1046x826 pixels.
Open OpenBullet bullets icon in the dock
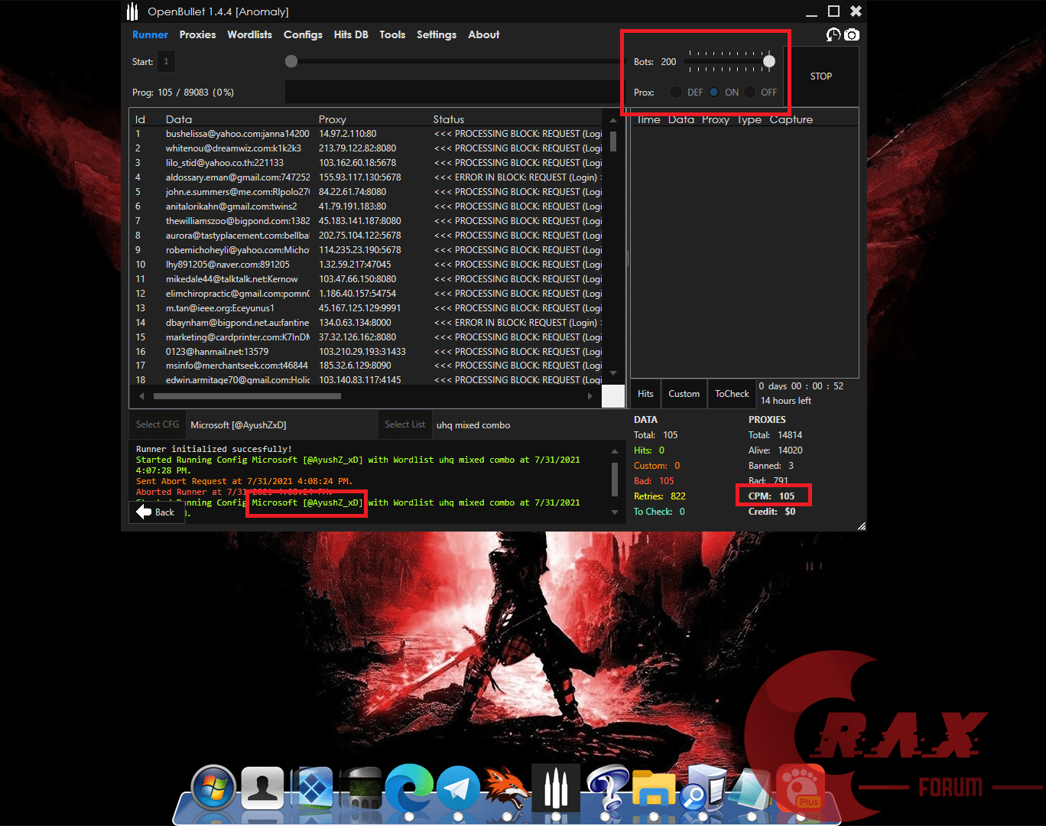coord(556,789)
